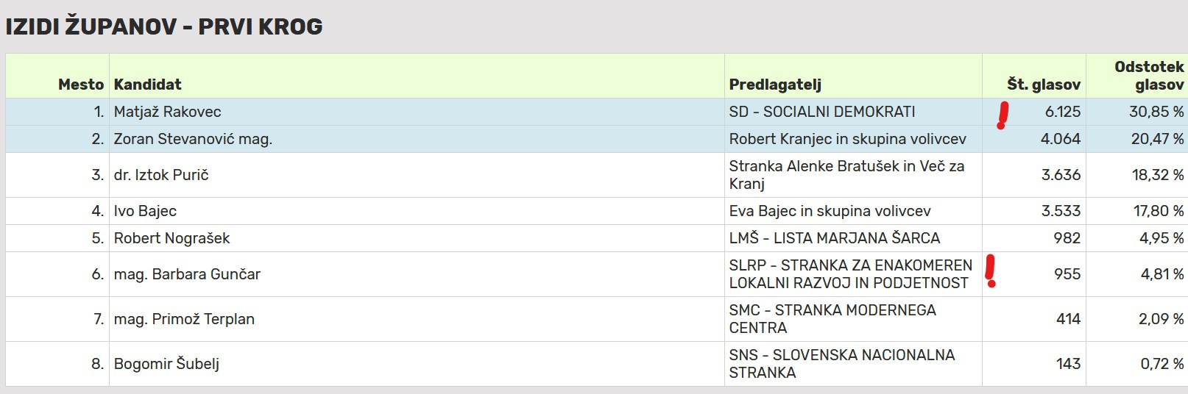This screenshot has width=1188, height=394.
Task: Click the Št. glasov column header
Action: (x=1044, y=85)
